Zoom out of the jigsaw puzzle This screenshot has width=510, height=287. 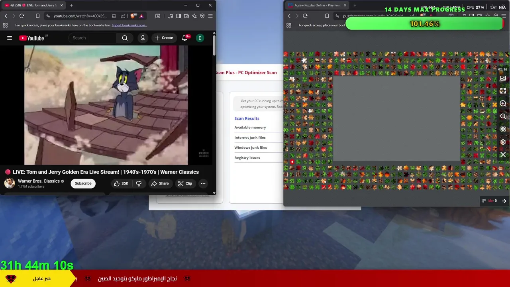(503, 116)
